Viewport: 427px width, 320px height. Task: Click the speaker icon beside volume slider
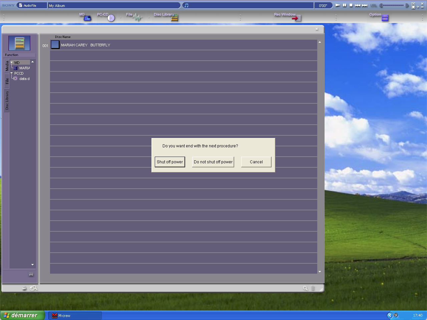coord(407,5)
